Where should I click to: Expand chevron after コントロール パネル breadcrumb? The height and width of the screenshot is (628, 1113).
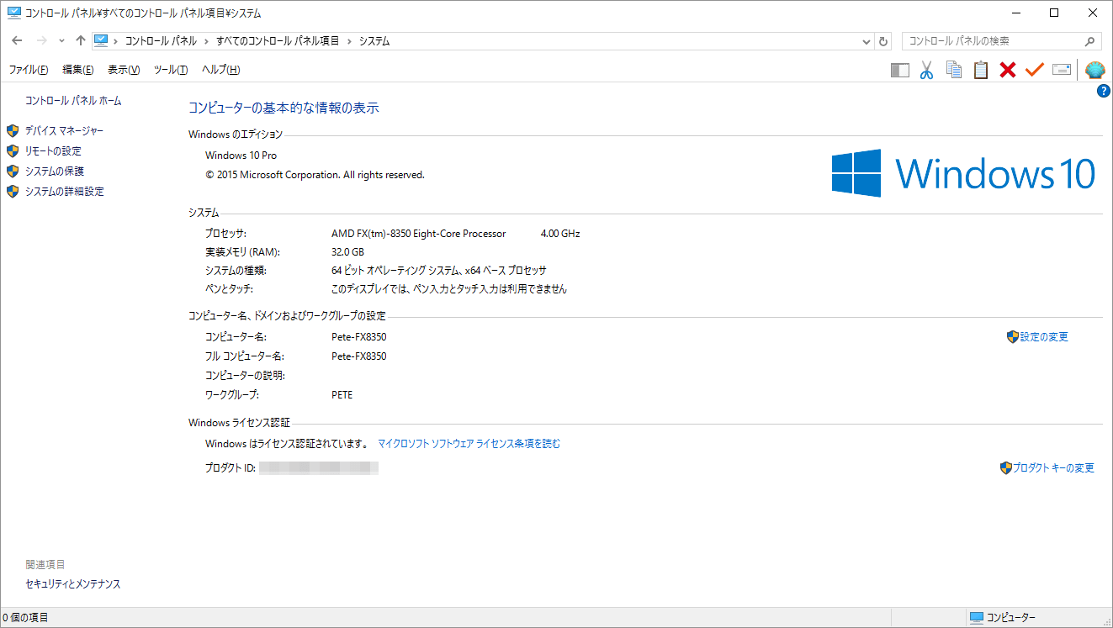click(x=205, y=41)
